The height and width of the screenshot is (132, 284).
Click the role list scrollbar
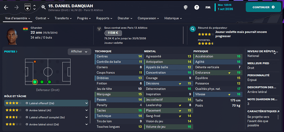coord(90,112)
